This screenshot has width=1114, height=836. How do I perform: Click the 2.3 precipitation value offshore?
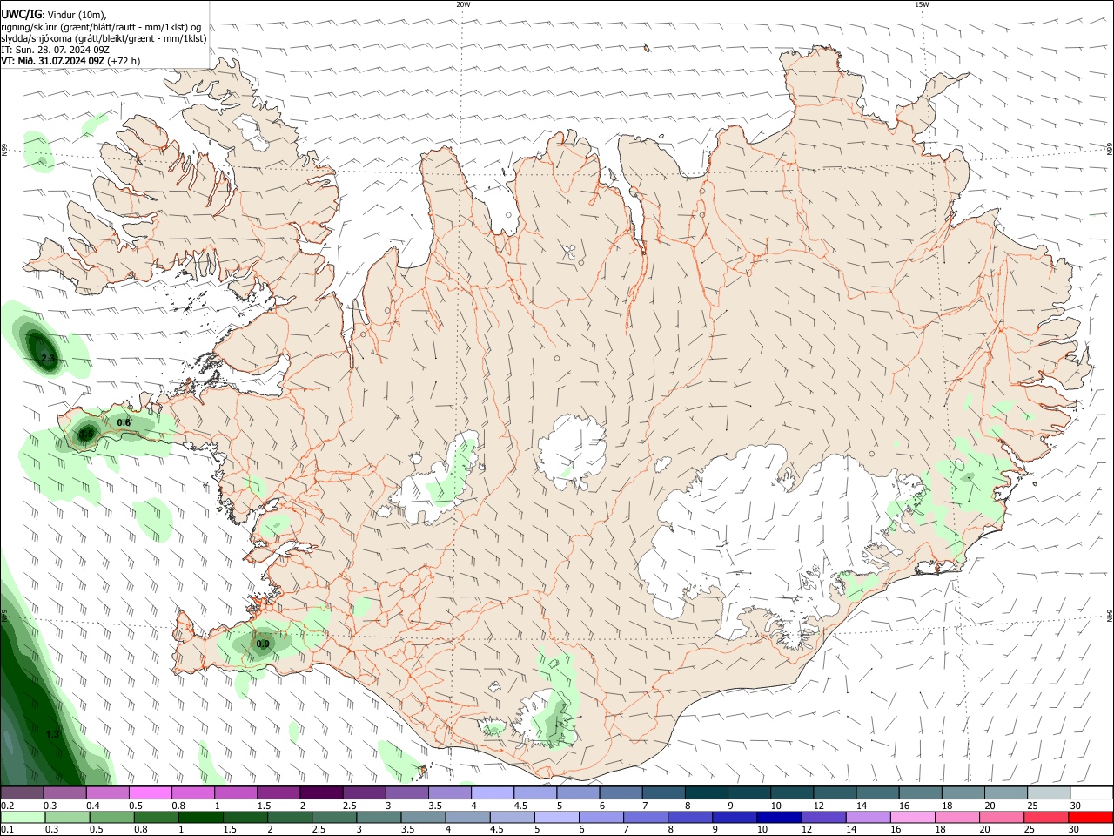coord(48,359)
